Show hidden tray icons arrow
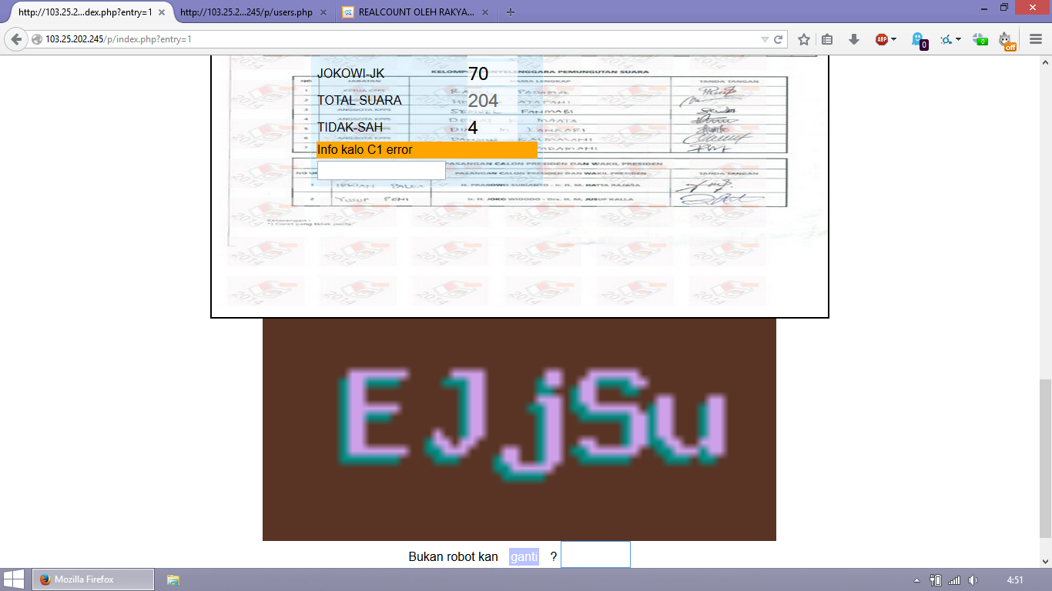This screenshot has width=1052, height=591. pos(916,579)
